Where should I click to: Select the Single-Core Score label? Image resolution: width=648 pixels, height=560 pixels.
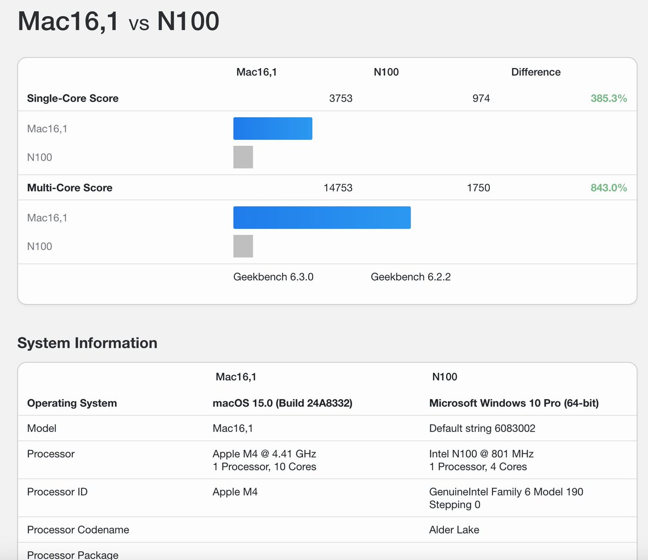[x=73, y=98]
